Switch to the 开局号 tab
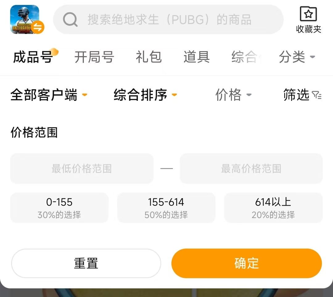 coord(94,57)
